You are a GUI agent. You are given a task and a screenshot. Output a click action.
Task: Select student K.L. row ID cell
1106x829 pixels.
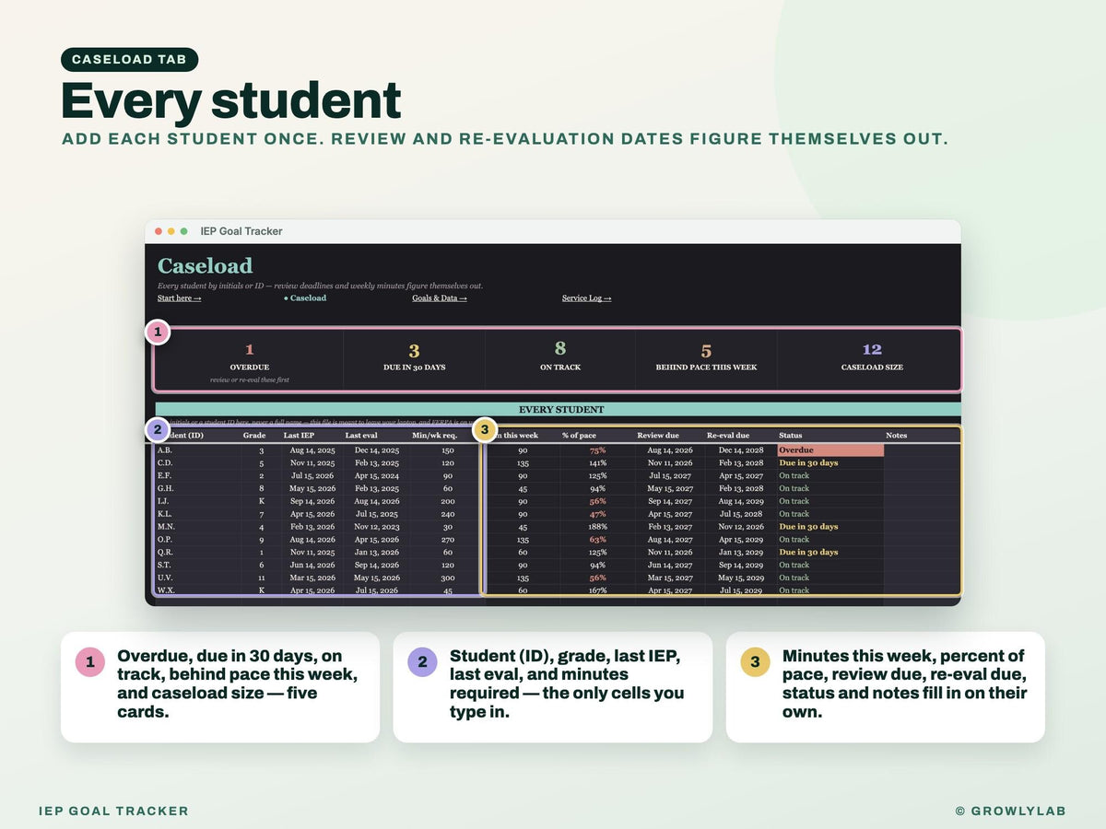(165, 514)
